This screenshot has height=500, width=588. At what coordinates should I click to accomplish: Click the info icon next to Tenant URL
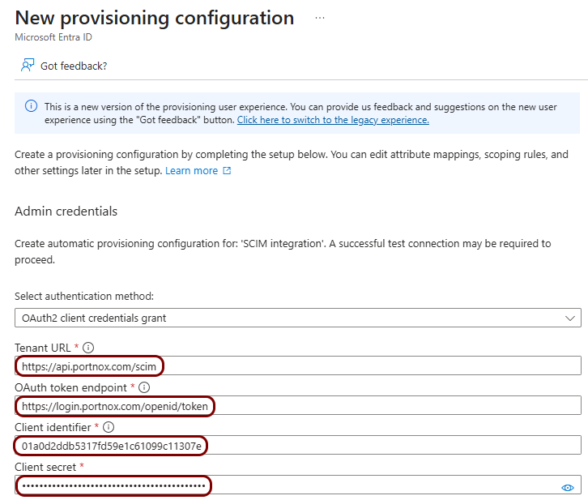88,348
